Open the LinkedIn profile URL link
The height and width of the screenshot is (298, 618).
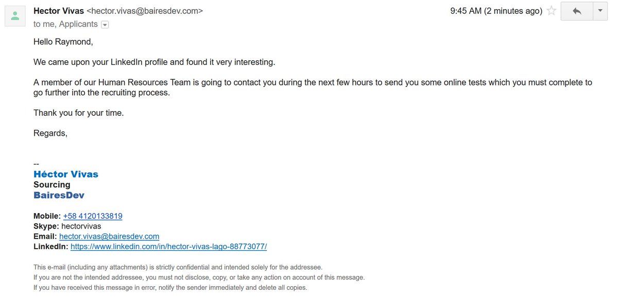pos(168,247)
